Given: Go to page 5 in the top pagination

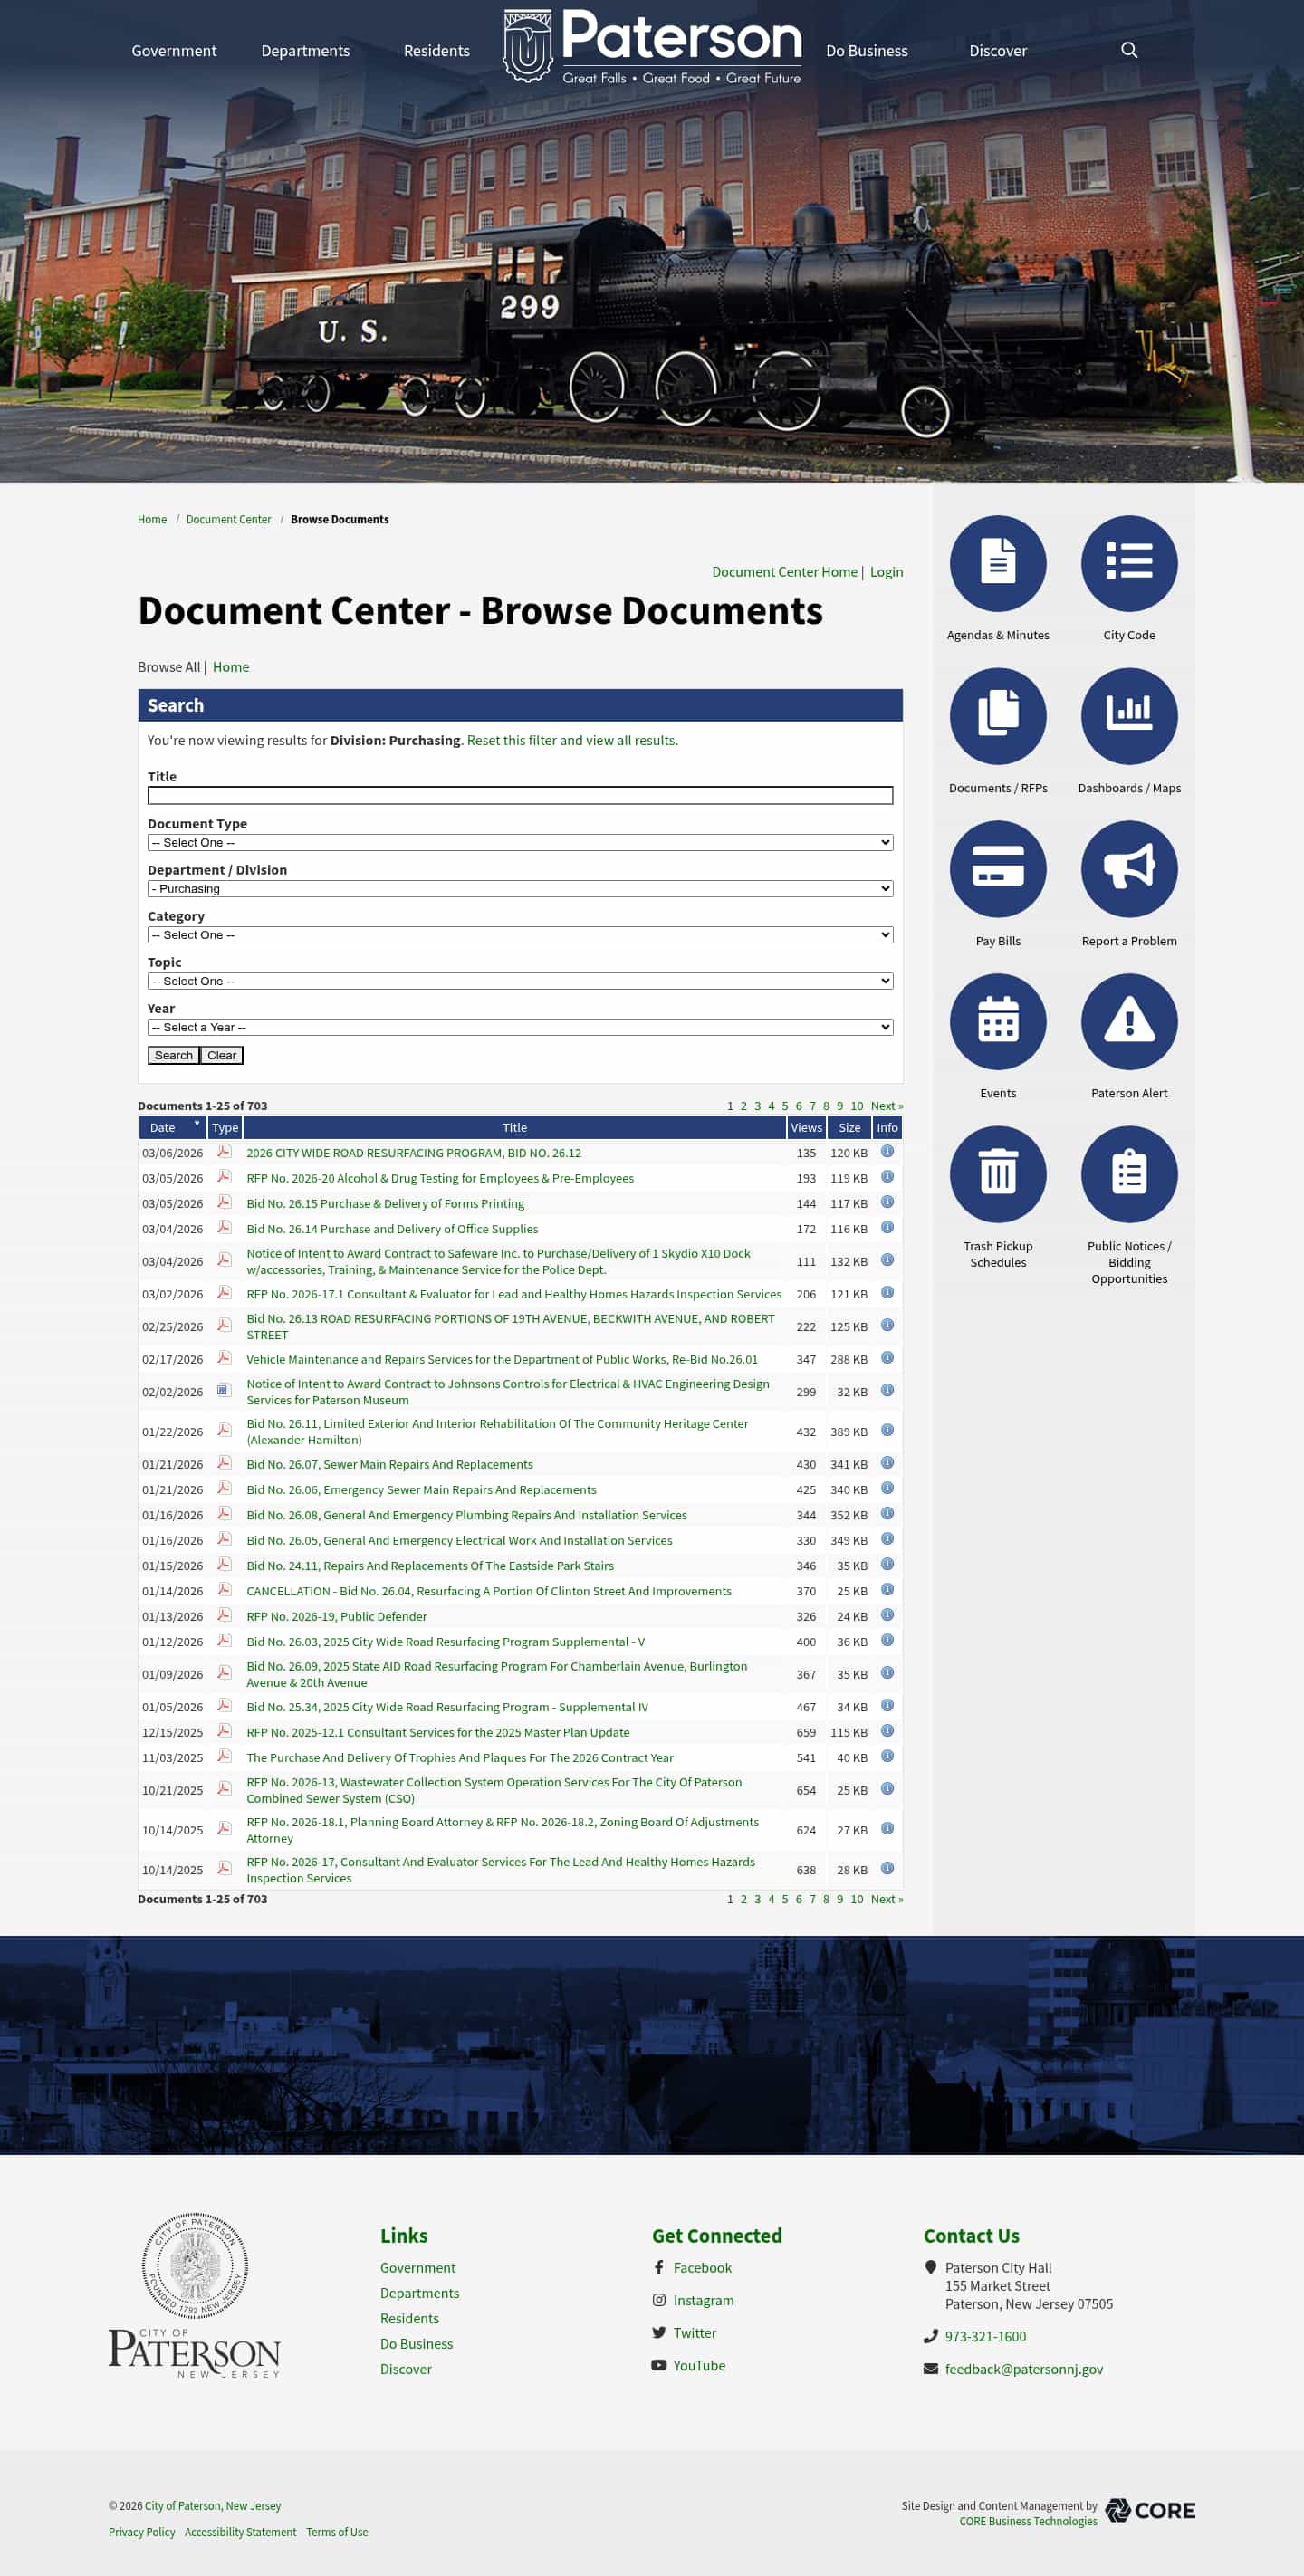Looking at the screenshot, I should point(784,1106).
